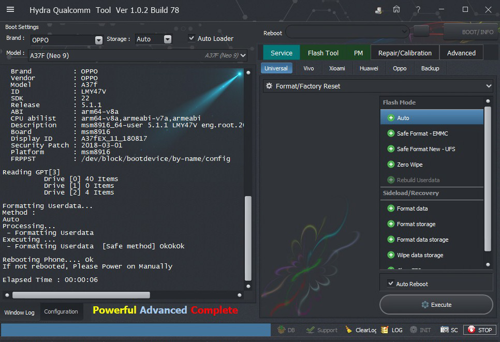Click the BOOT/INFO button

[x=470, y=32]
